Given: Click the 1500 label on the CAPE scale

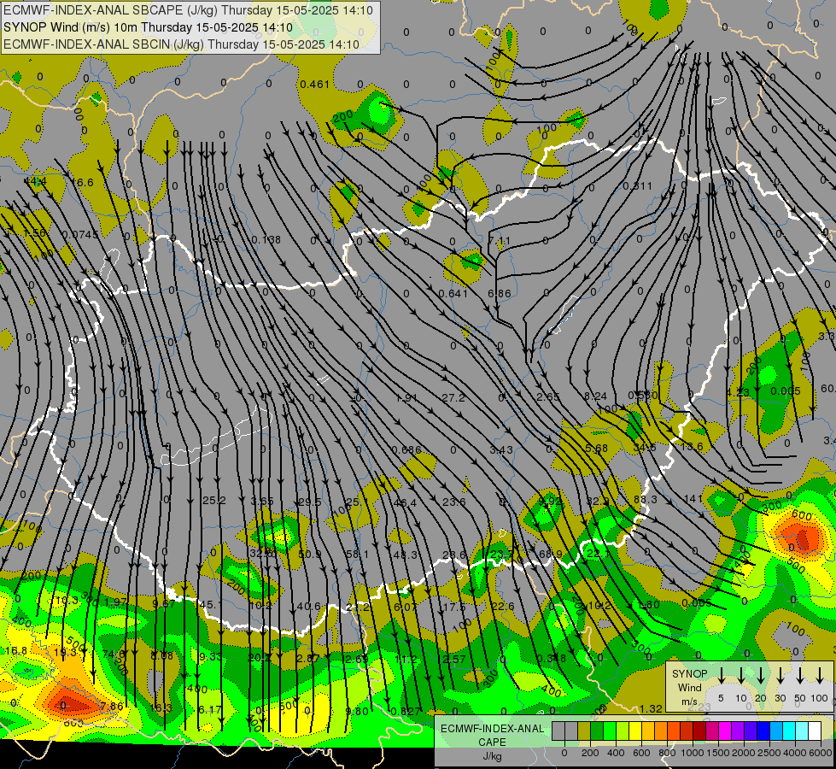Looking at the screenshot, I should (718, 753).
